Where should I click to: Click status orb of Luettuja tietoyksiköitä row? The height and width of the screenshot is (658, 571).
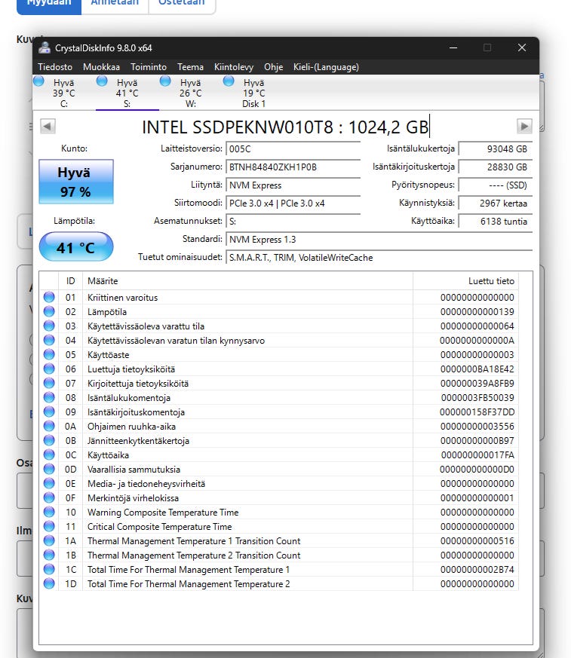click(49, 369)
